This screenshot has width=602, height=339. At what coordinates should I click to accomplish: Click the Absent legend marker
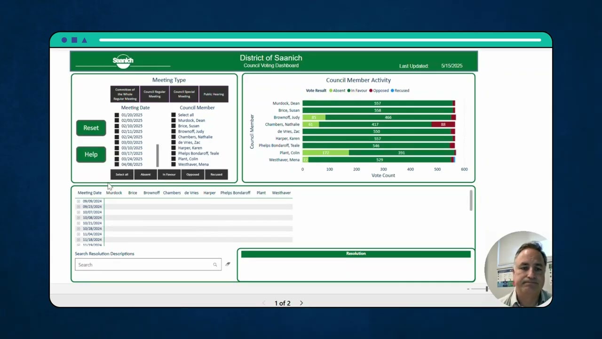pos(331,90)
